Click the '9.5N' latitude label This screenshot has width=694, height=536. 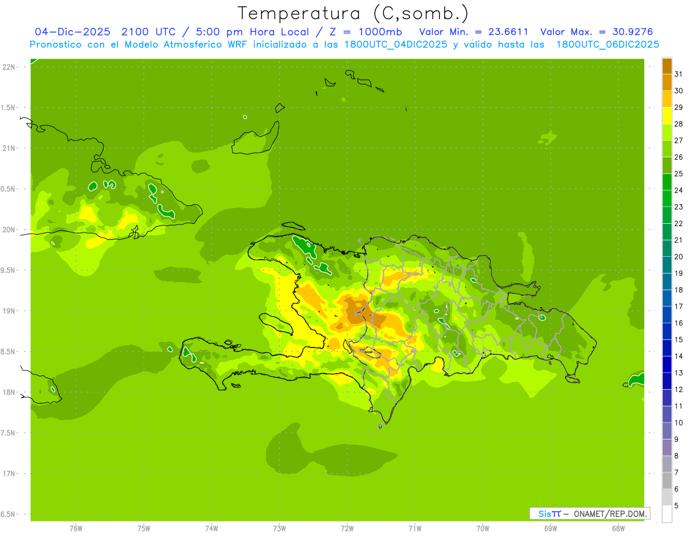[x=9, y=270]
